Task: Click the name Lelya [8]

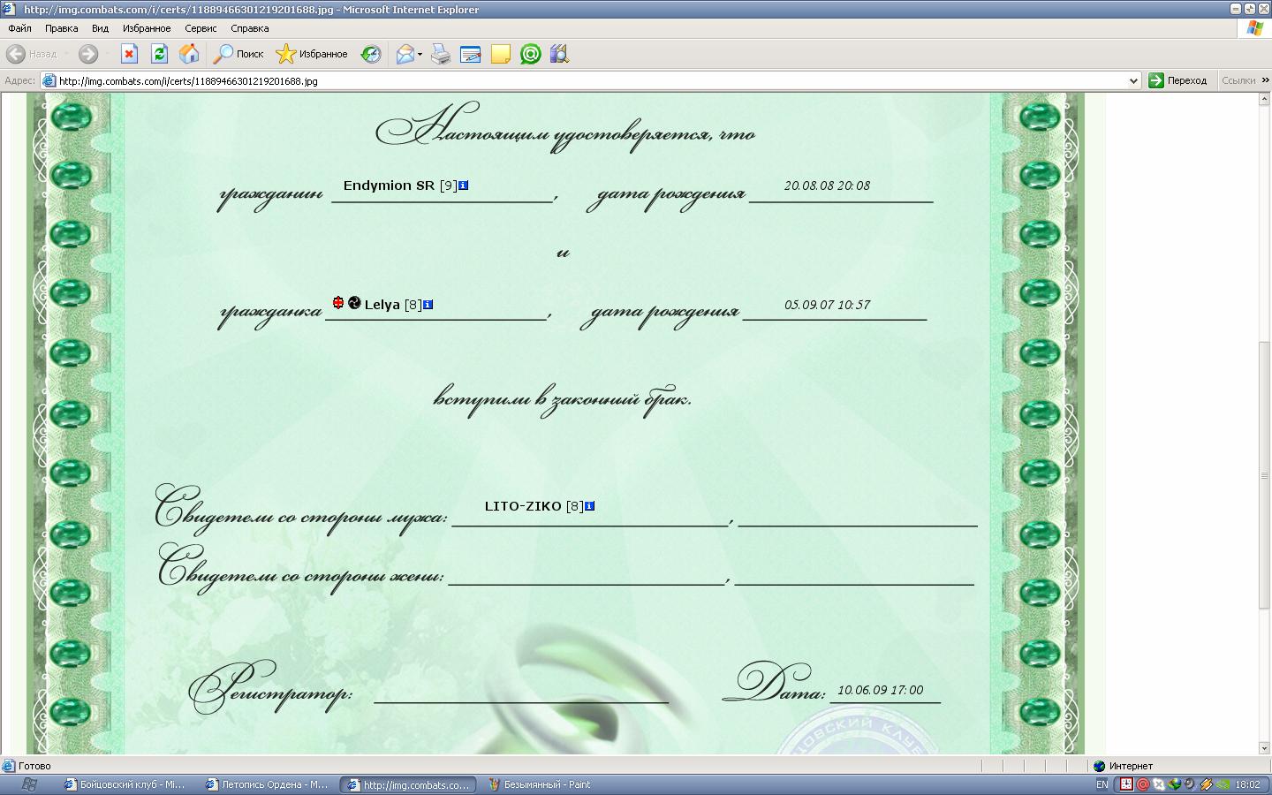Action: point(393,305)
